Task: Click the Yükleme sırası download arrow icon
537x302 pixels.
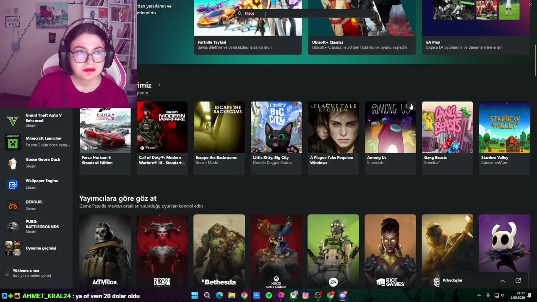Action: (7, 273)
